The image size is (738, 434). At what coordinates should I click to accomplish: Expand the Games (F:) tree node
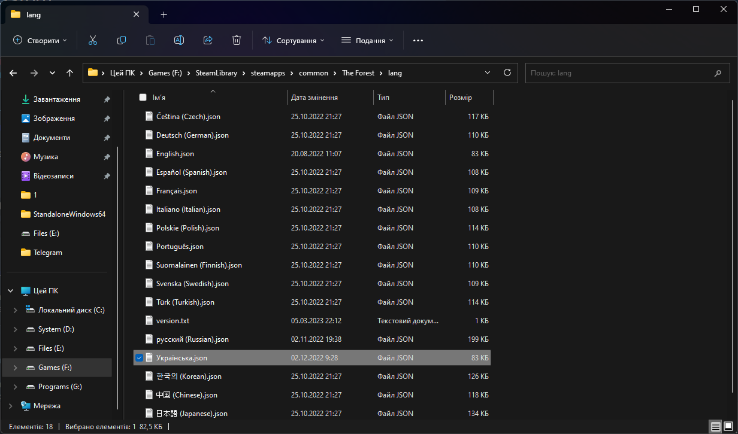[x=15, y=368]
